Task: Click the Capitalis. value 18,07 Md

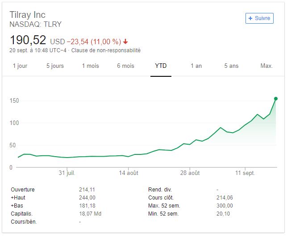Action: [x=90, y=214]
